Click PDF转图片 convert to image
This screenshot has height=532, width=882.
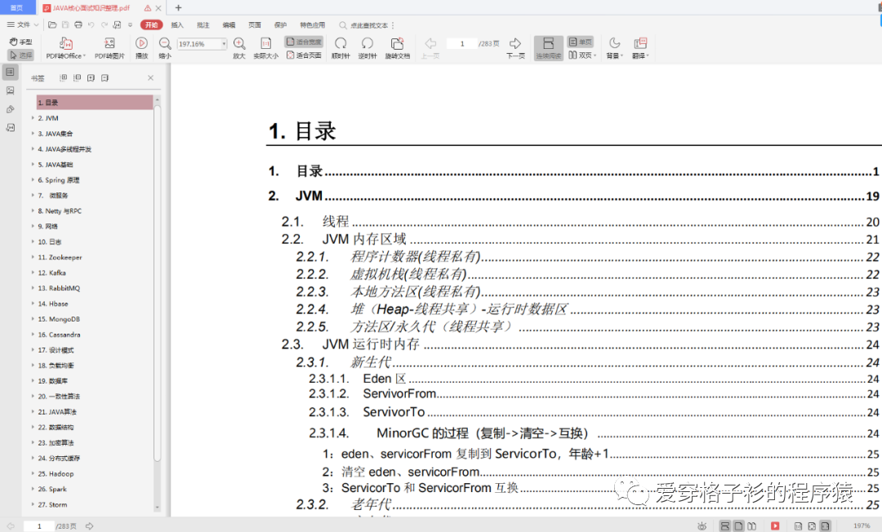(109, 48)
